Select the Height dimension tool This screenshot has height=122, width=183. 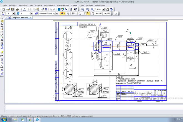click(2, 73)
